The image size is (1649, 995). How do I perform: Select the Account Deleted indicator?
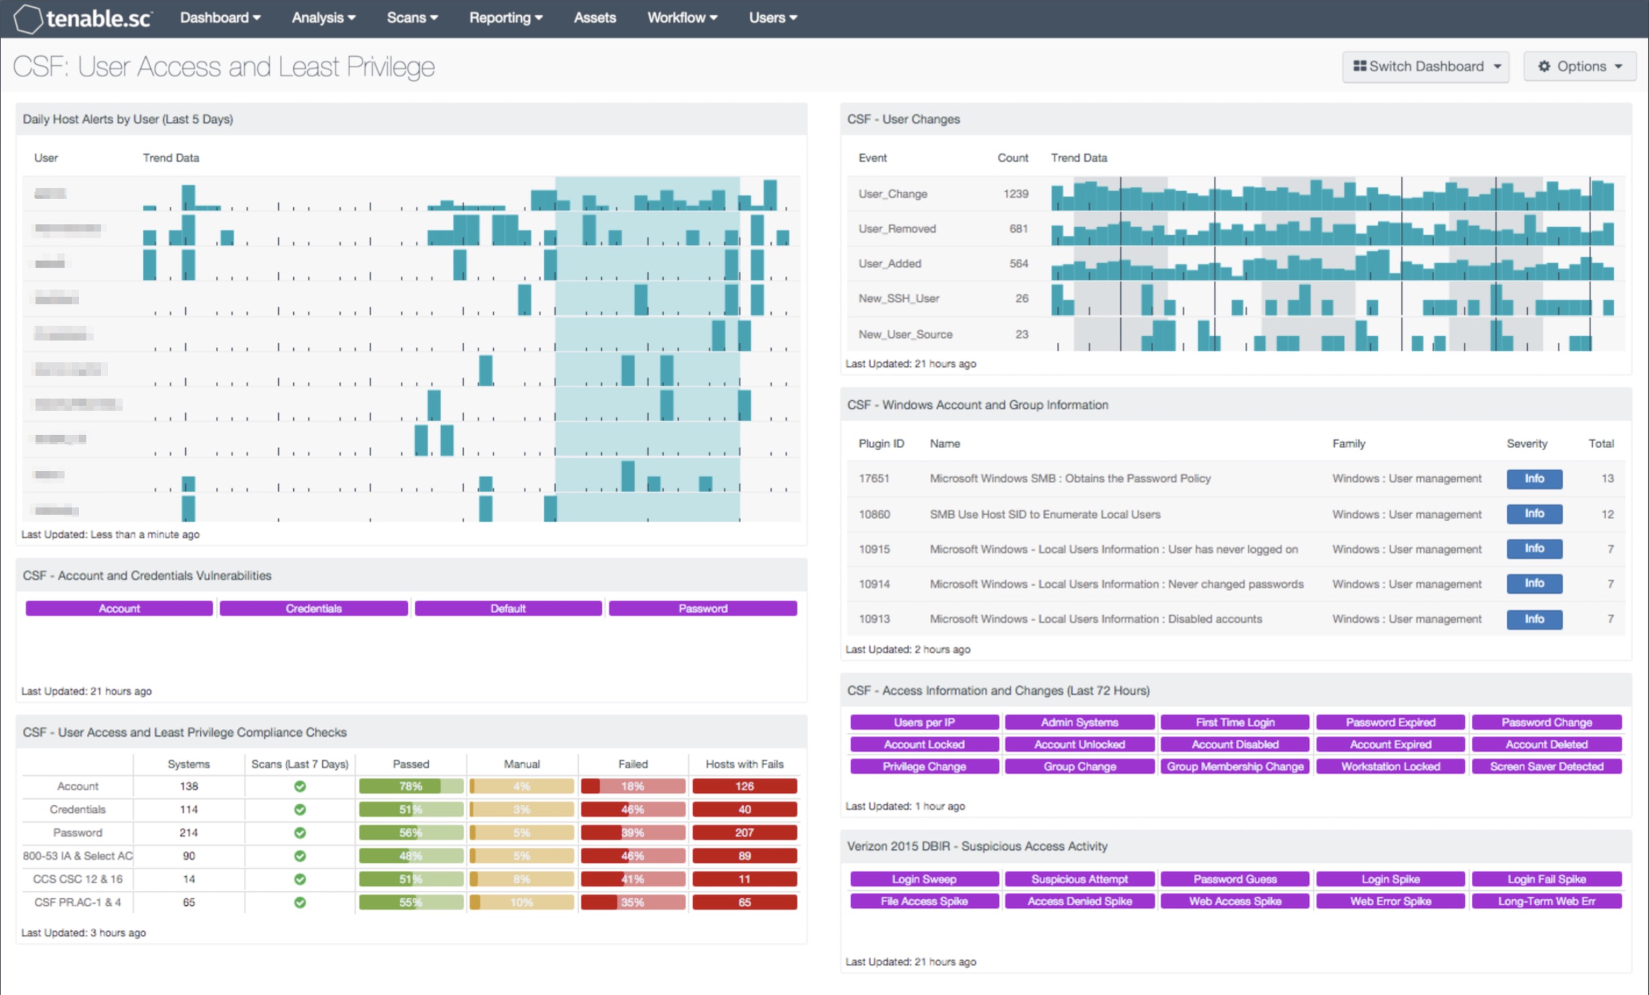click(x=1547, y=745)
